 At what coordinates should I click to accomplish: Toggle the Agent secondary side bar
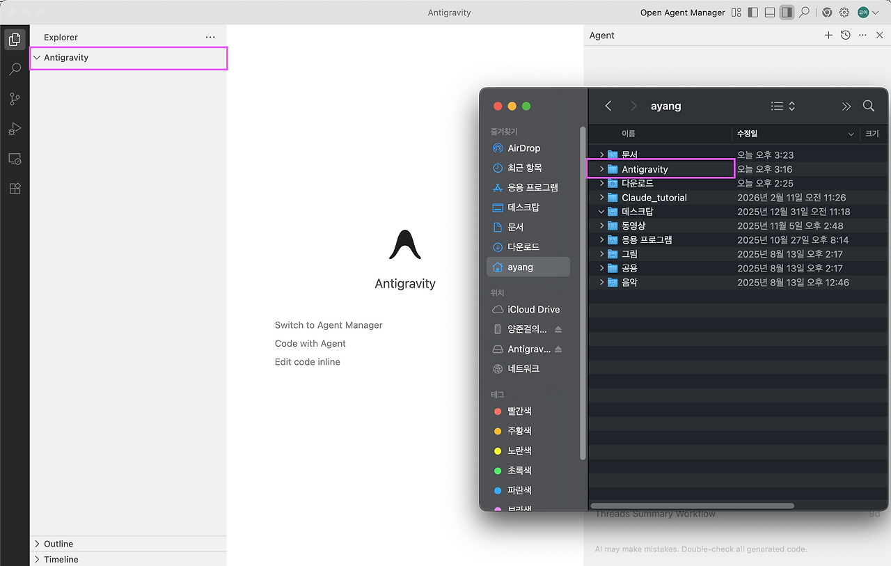click(787, 13)
